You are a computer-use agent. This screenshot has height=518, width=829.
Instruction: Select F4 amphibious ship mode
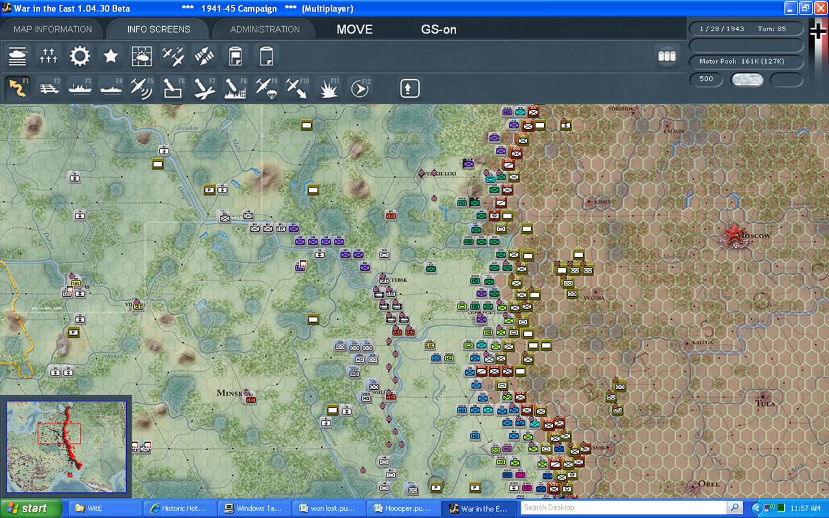tap(111, 88)
